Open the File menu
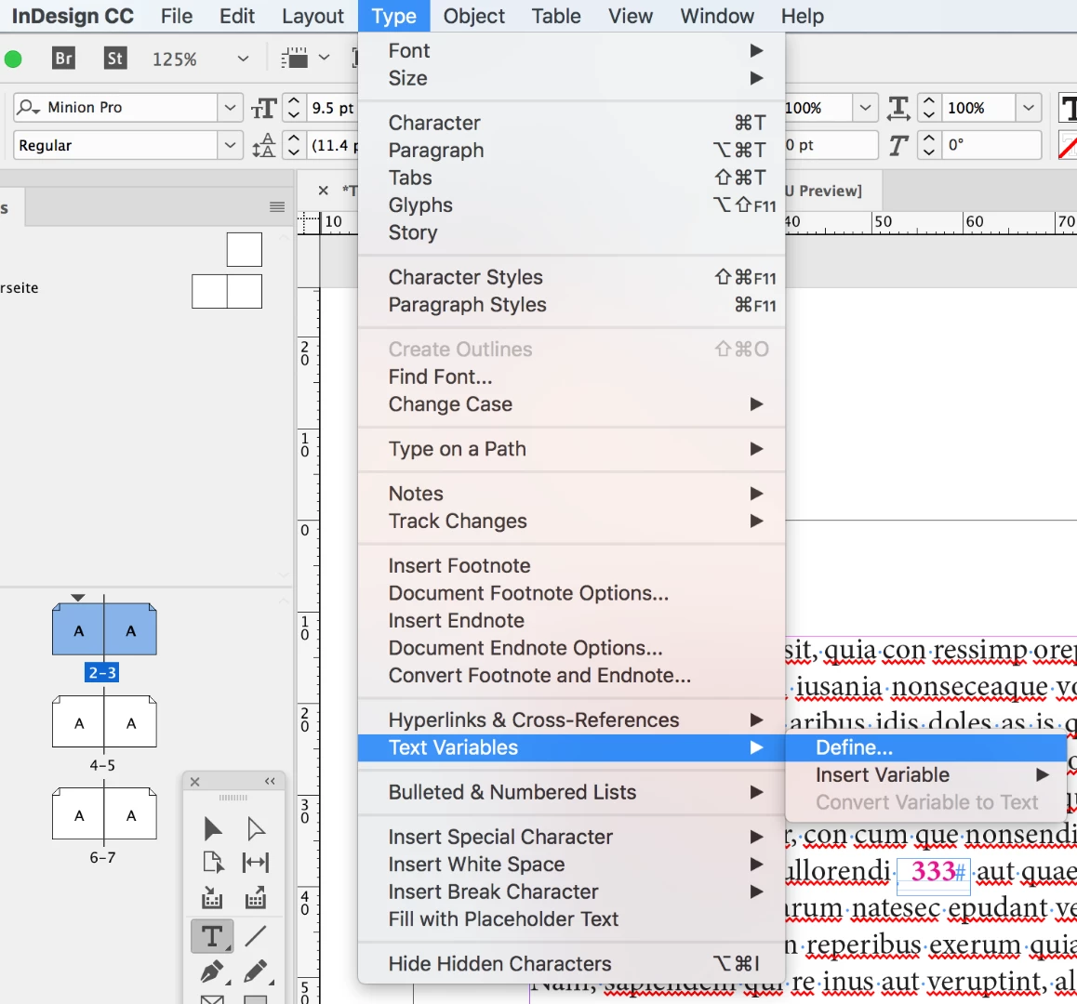 (177, 16)
